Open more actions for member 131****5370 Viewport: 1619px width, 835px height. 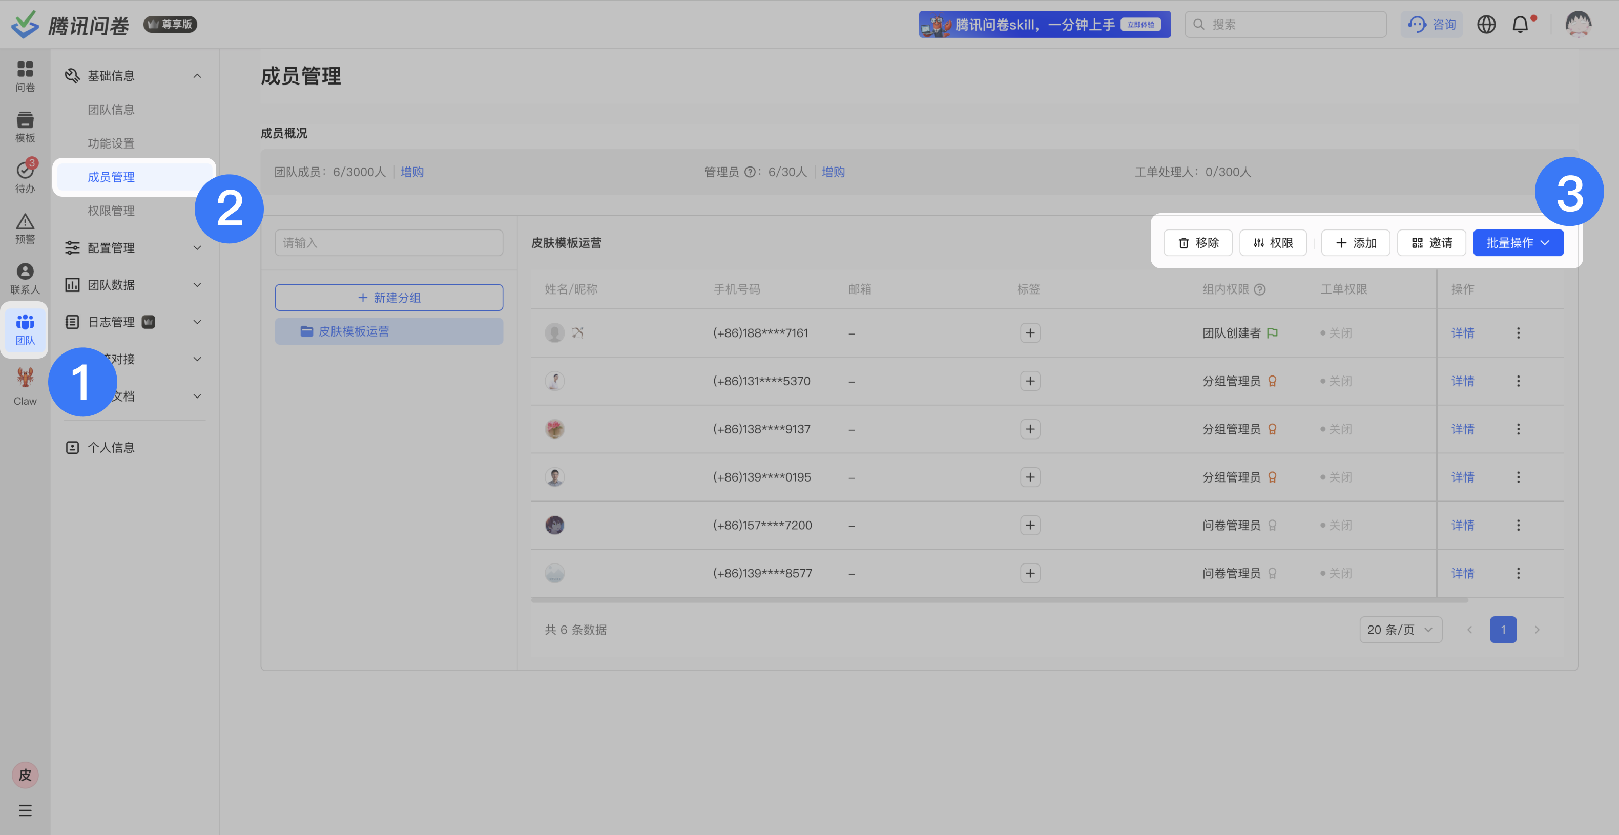click(1519, 381)
